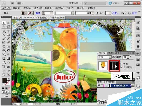
Task: Launch Adobe Bridge from the Br icon
Action: click(x=12, y=3)
